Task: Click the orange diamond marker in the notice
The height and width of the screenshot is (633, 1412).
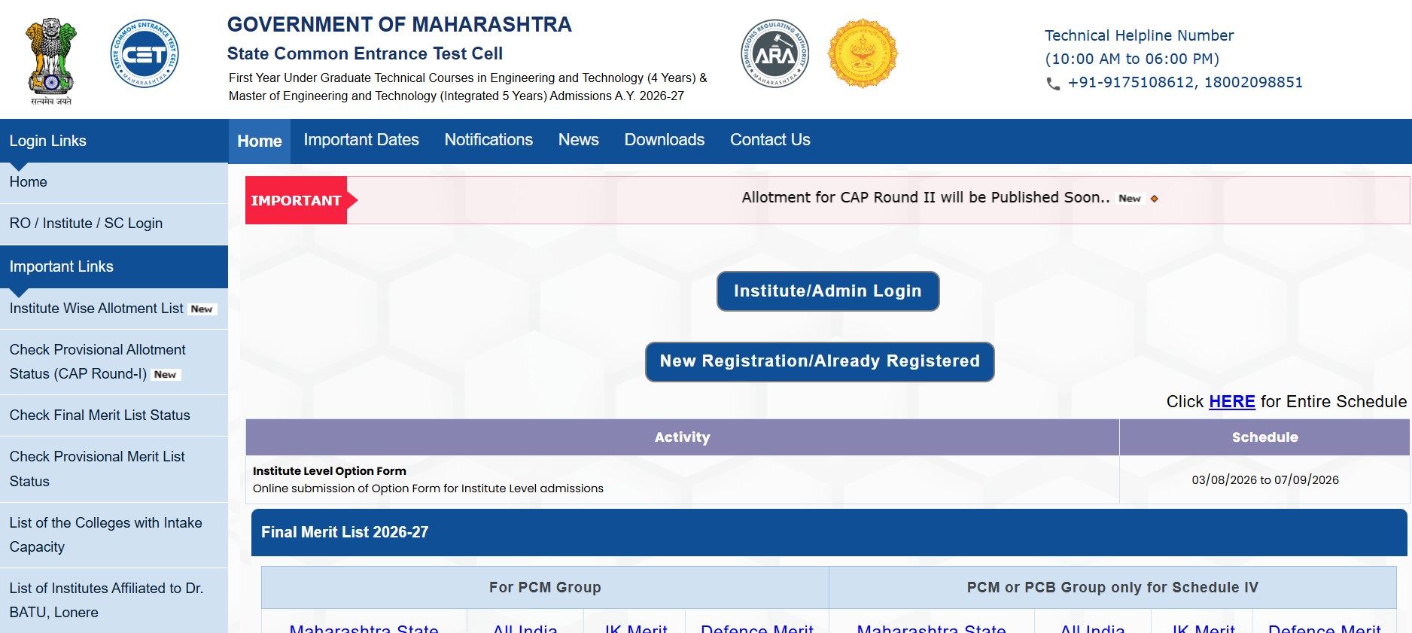Action: click(1154, 199)
